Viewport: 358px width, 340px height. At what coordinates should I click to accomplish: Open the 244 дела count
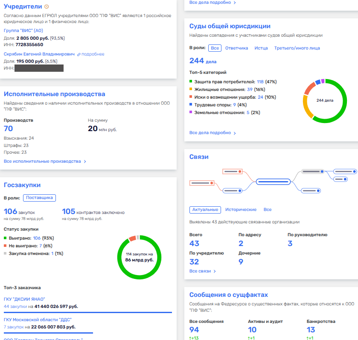pos(203,61)
